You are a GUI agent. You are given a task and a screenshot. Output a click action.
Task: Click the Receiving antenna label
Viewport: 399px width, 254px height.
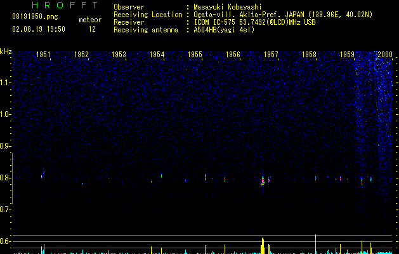[x=146, y=30]
